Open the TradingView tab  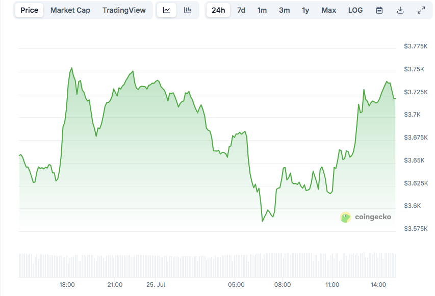pos(124,10)
